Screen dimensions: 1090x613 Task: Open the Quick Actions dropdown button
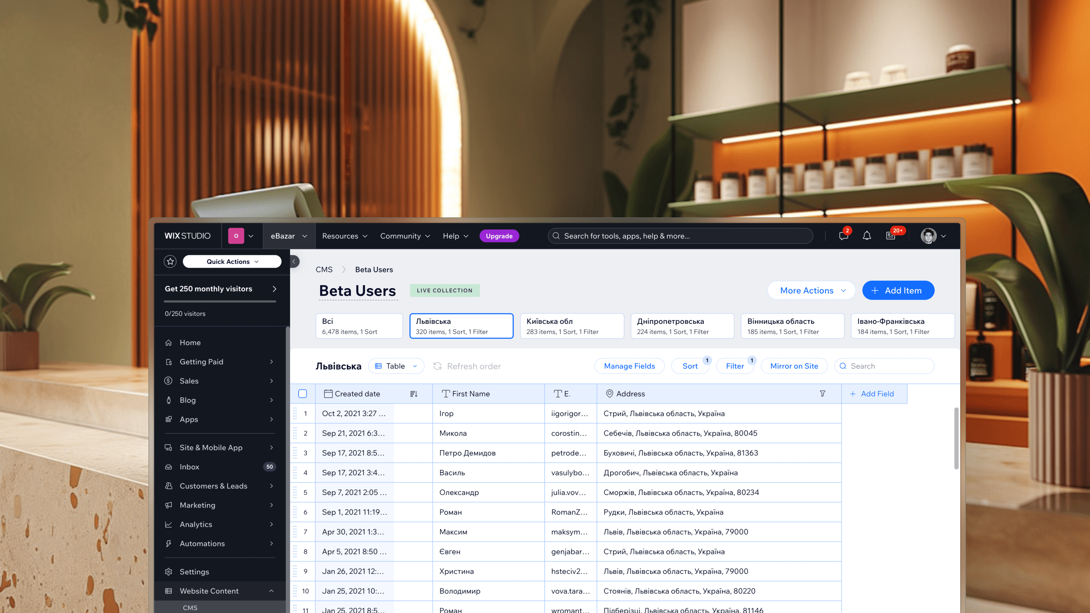click(x=232, y=261)
